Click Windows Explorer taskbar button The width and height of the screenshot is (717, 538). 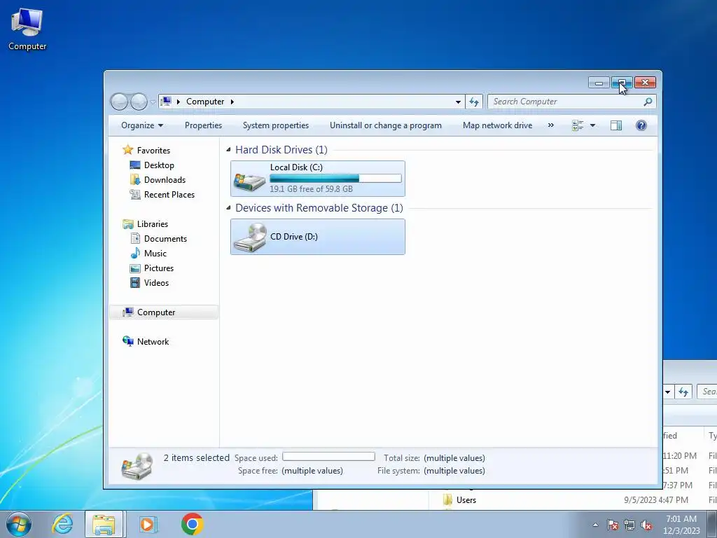point(104,524)
